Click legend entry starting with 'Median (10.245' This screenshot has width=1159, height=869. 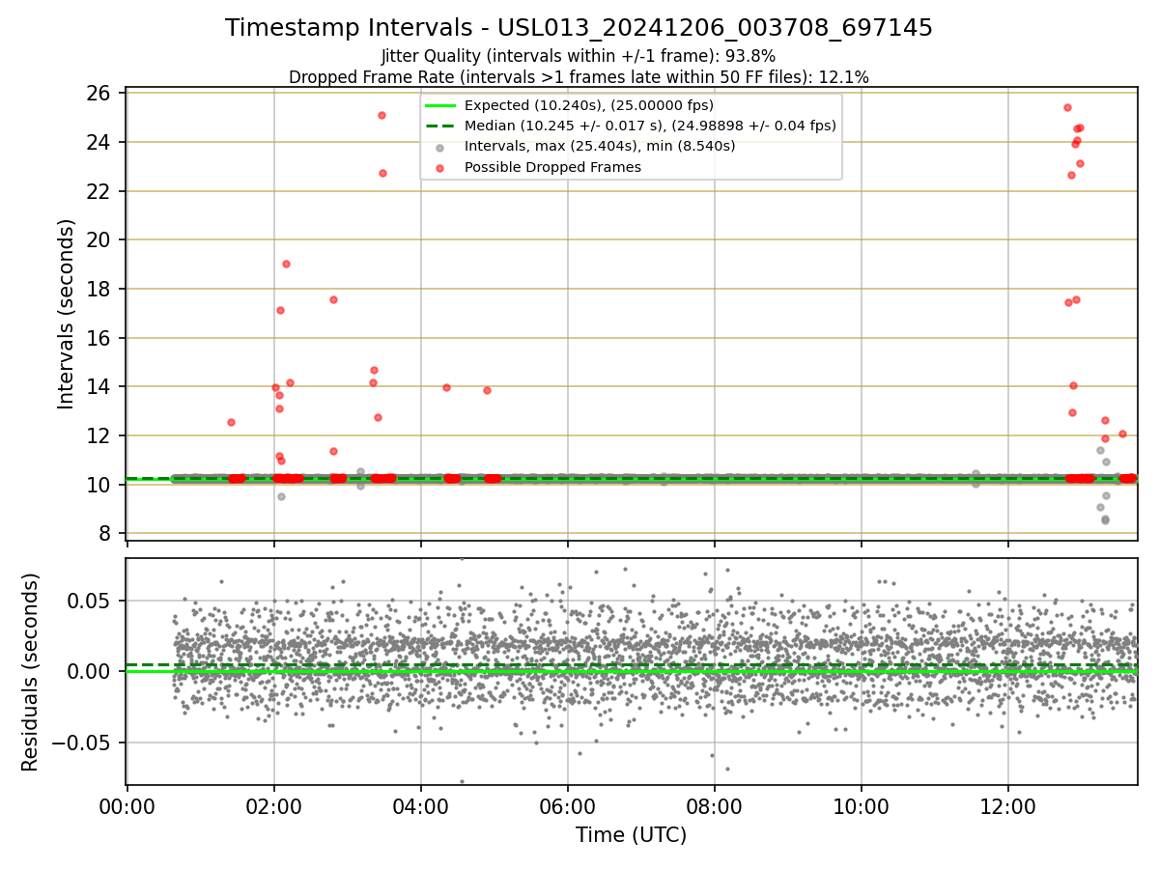pyautogui.click(x=650, y=126)
